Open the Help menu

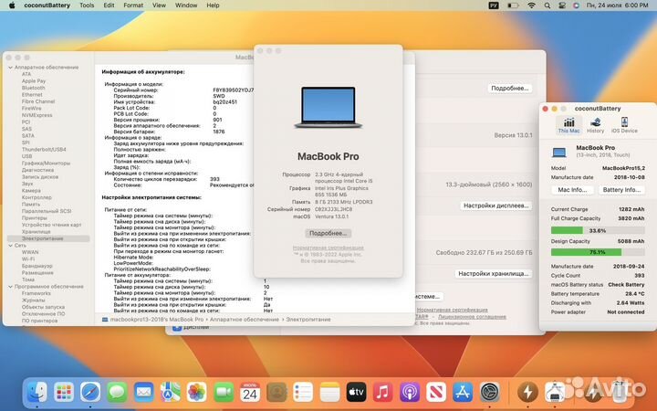click(213, 5)
